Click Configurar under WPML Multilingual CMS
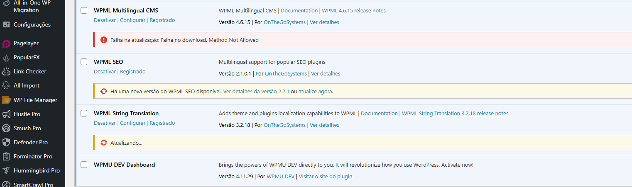Screen dimensions: 632x187 coord(132,20)
